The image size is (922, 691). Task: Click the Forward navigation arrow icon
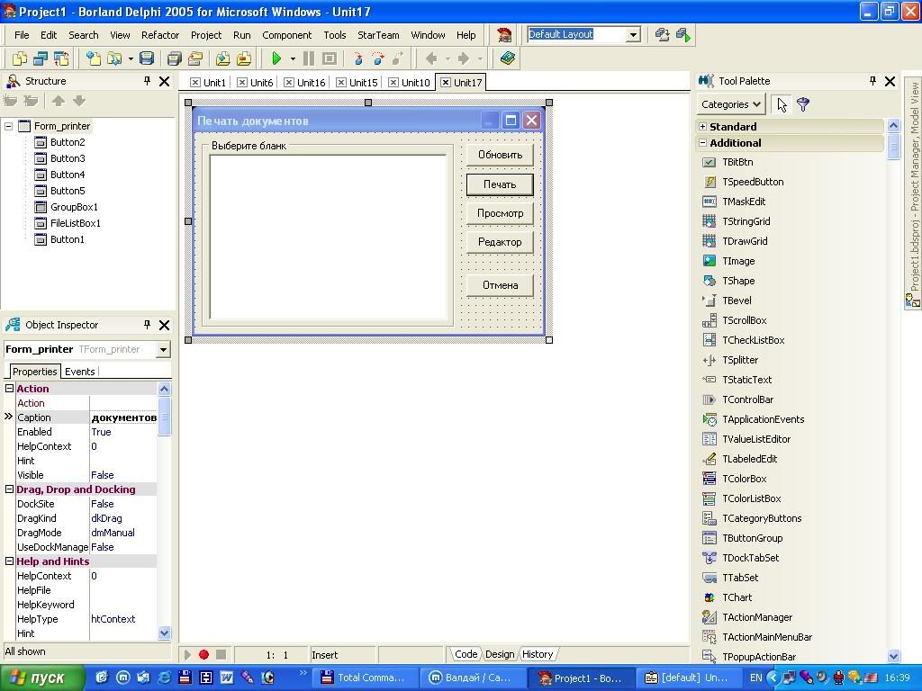click(x=464, y=58)
